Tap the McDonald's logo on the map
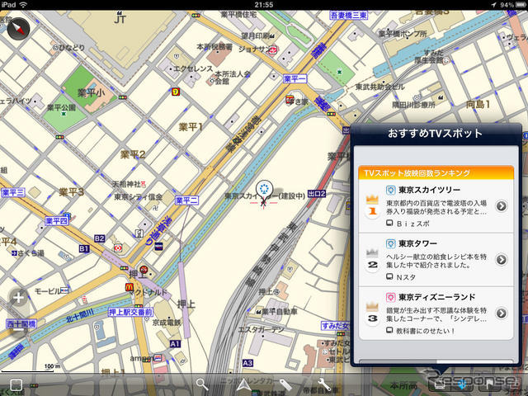528x396 pixels. (129, 287)
